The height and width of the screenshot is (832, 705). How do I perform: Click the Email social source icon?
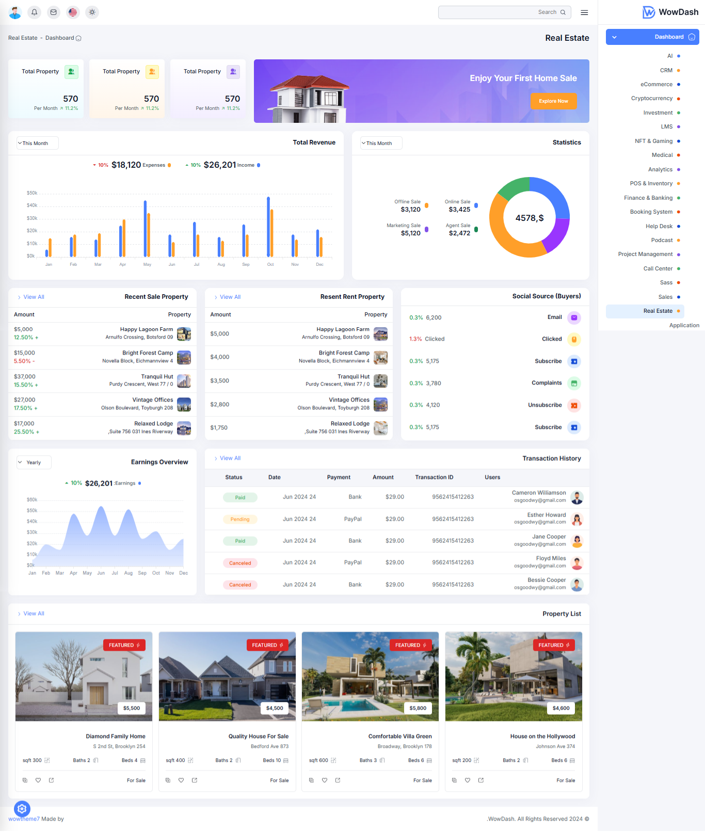[x=574, y=317]
